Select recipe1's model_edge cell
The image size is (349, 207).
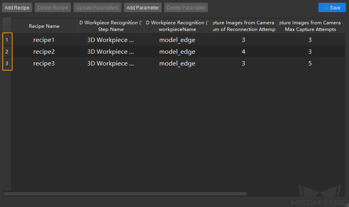[177, 40]
